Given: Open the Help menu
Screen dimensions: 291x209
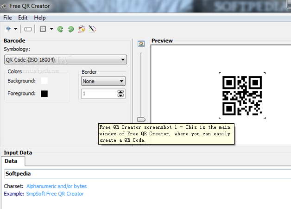Looking at the screenshot, I should click(40, 18).
